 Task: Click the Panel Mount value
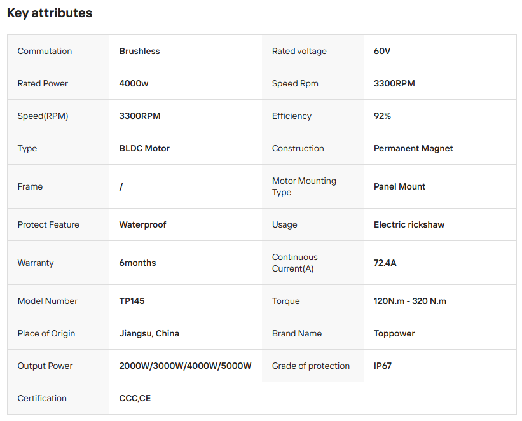[399, 186]
